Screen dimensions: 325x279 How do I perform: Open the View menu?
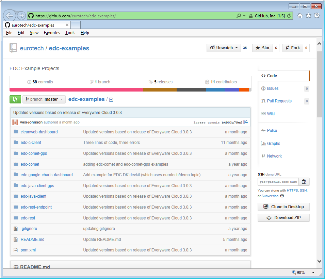(x=34, y=33)
